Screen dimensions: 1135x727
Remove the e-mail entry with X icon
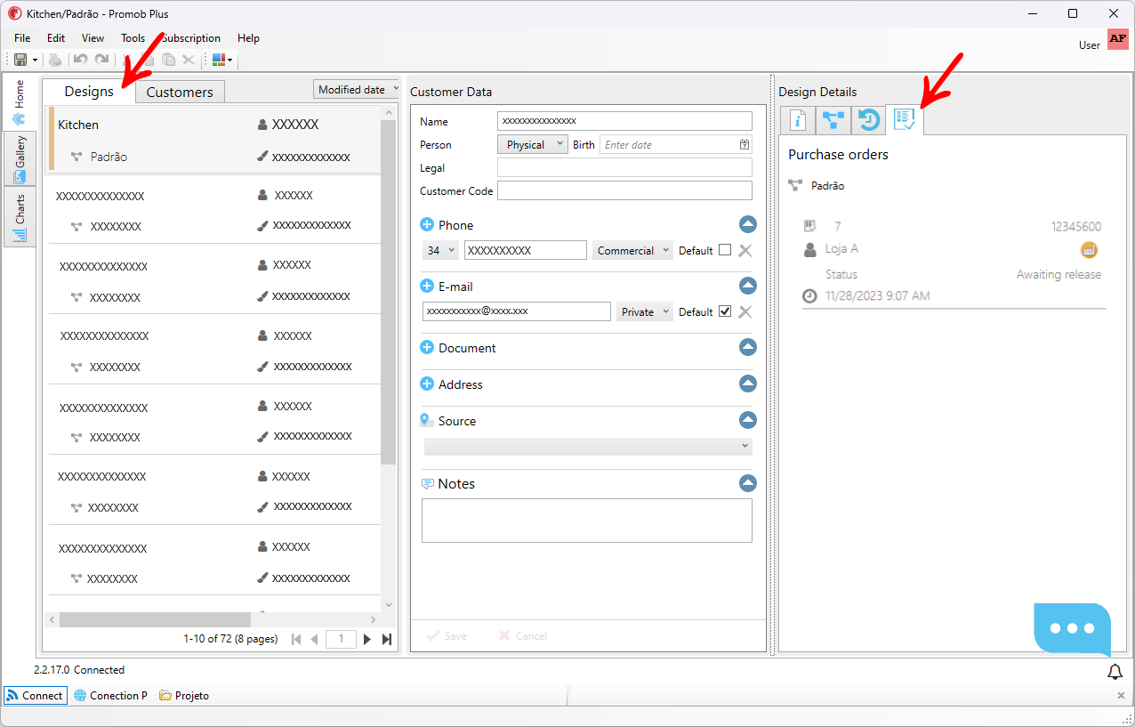pos(745,311)
